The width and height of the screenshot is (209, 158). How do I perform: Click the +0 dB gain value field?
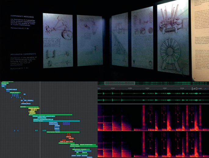(200, 89)
